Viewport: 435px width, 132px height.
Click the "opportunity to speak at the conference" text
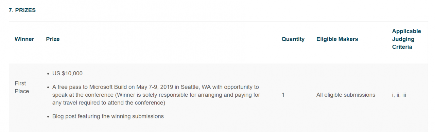point(156,91)
